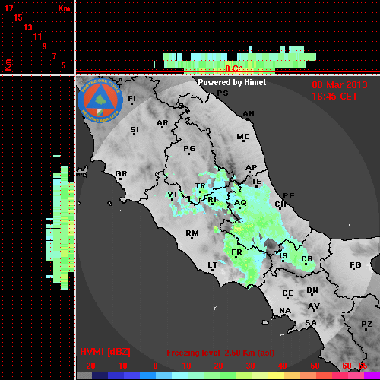This screenshot has width=380, height=380.
Task: Click the magenta swatch under 65 dBZ
Action: tap(372, 375)
